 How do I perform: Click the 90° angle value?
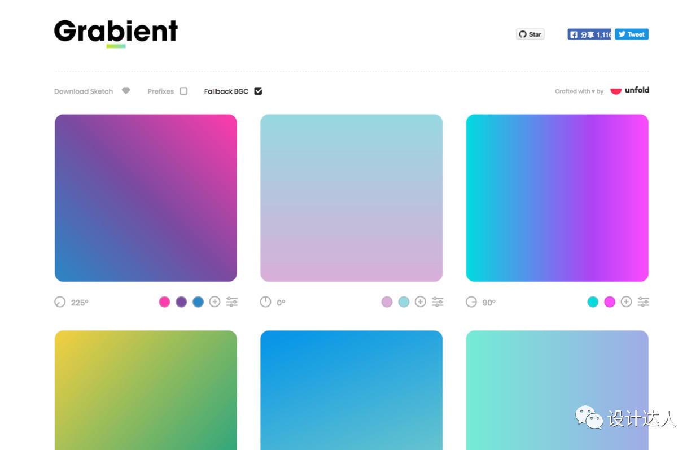point(489,303)
